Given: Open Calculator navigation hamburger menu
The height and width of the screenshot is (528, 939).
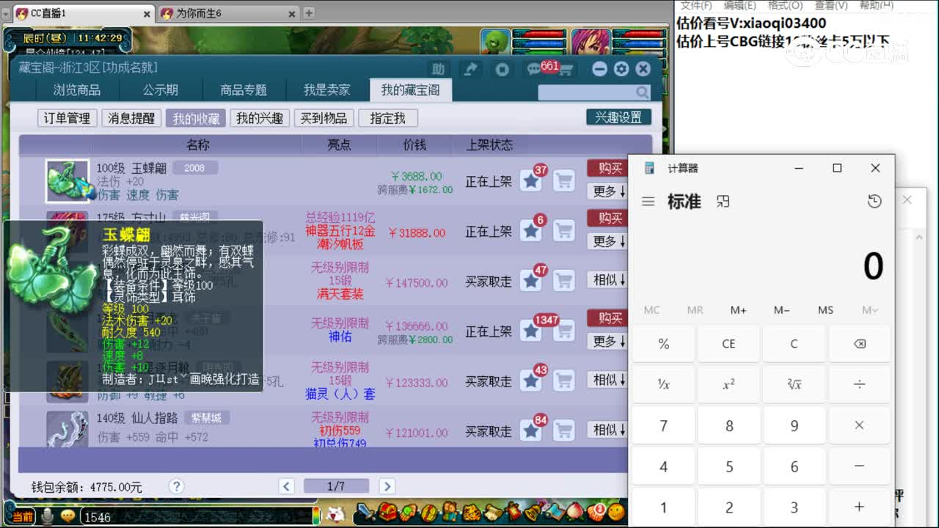Looking at the screenshot, I should coord(648,202).
